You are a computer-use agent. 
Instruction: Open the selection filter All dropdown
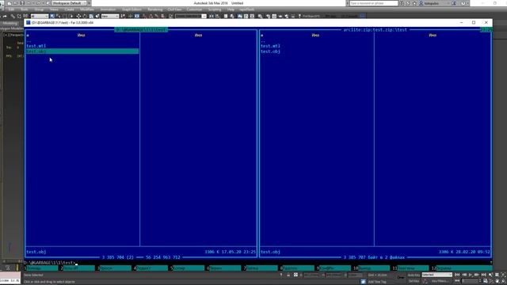point(40,16)
